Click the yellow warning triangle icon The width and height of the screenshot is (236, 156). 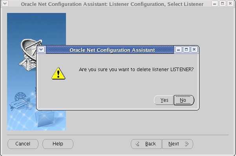click(59, 73)
